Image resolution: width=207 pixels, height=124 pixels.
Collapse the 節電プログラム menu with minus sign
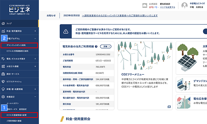pos(35,39)
